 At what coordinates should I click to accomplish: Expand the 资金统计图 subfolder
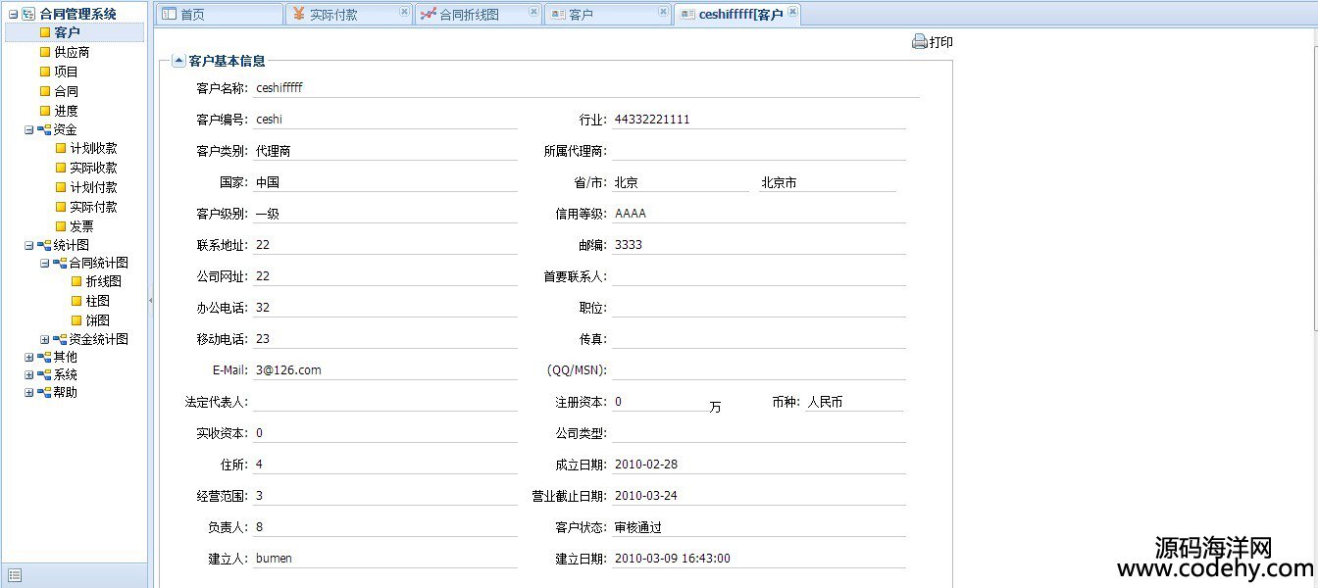tap(44, 339)
